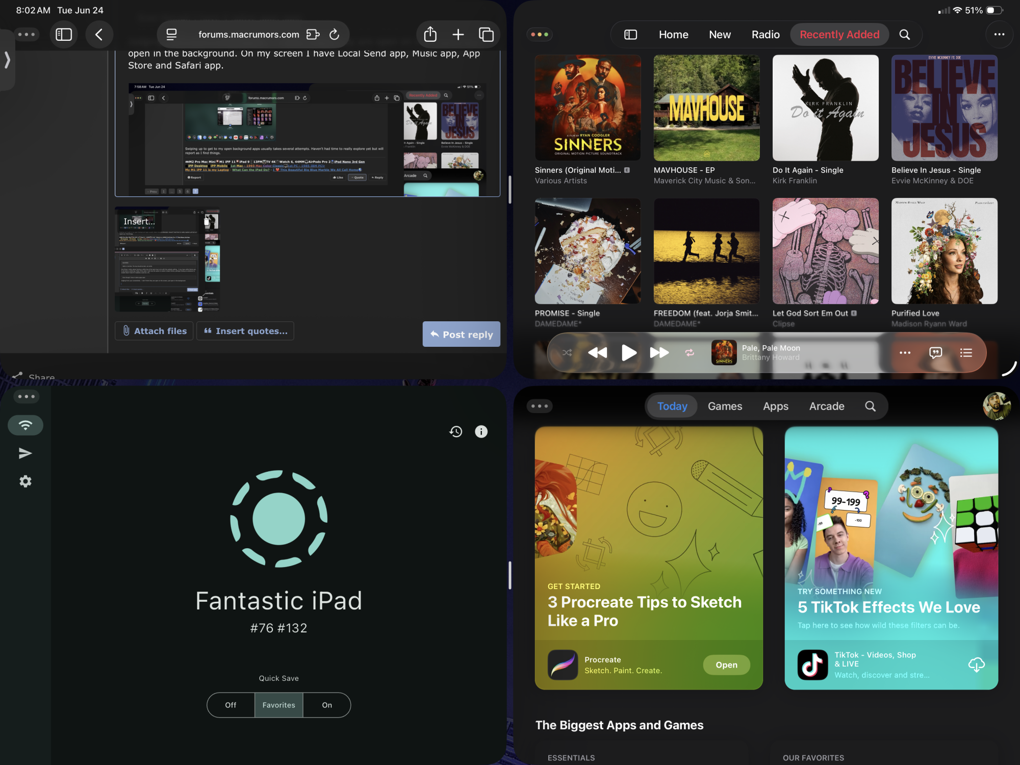Open the Radio tab
Screen dimensions: 1020x765
[766, 35]
